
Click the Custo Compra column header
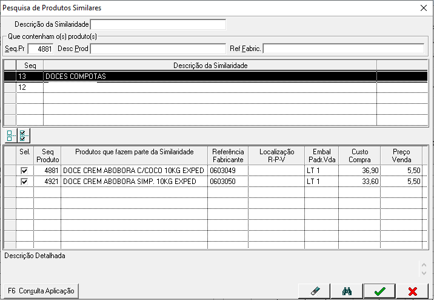coord(359,155)
